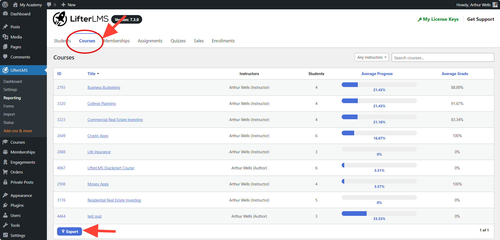Select the Courses reporting tab
Image resolution: width=500 pixels, height=240 pixels.
87,41
